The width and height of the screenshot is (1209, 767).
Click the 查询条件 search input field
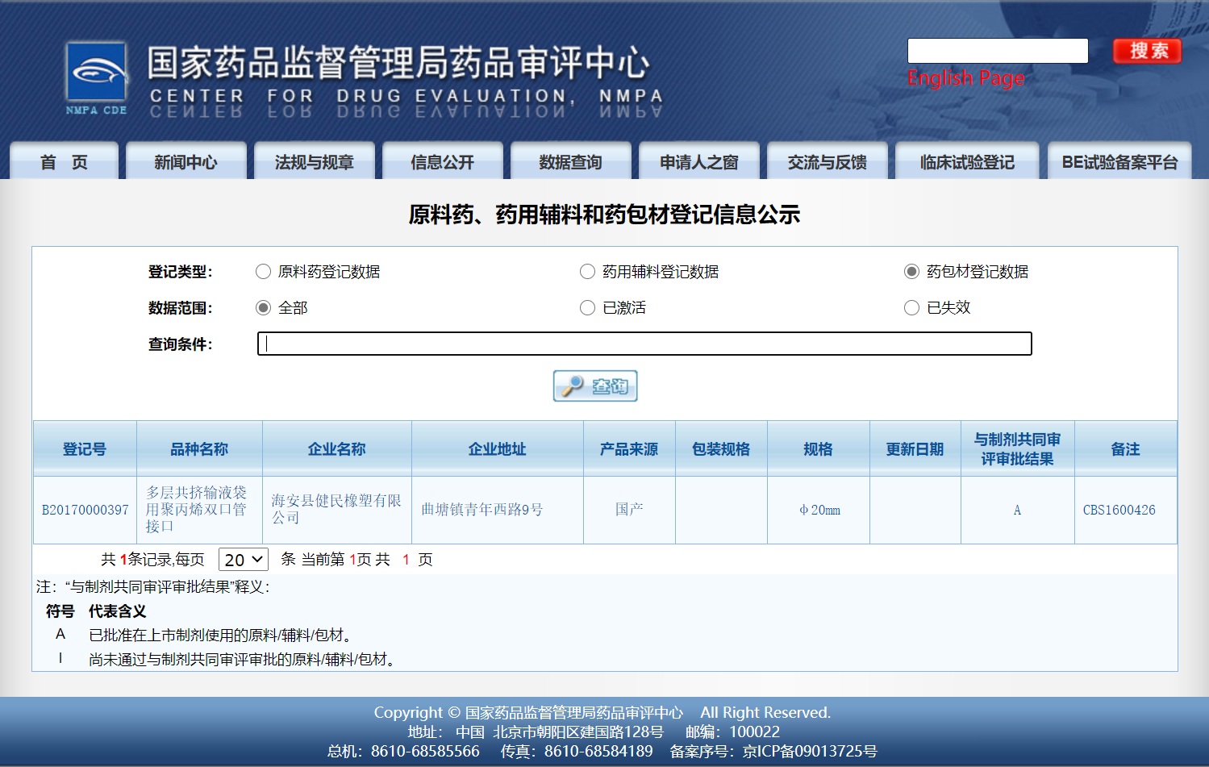point(643,344)
